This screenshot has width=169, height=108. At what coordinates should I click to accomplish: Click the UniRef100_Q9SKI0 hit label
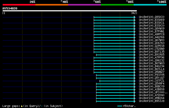point(152,17)
